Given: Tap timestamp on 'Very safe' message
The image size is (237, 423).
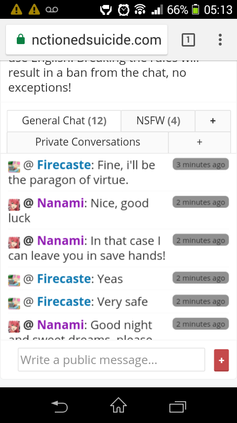Looking at the screenshot, I should [200, 301].
